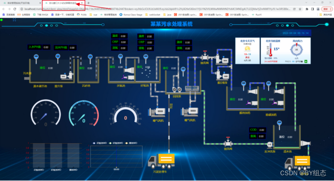
Task: Open the browser side panel icon
Action: 312,9
